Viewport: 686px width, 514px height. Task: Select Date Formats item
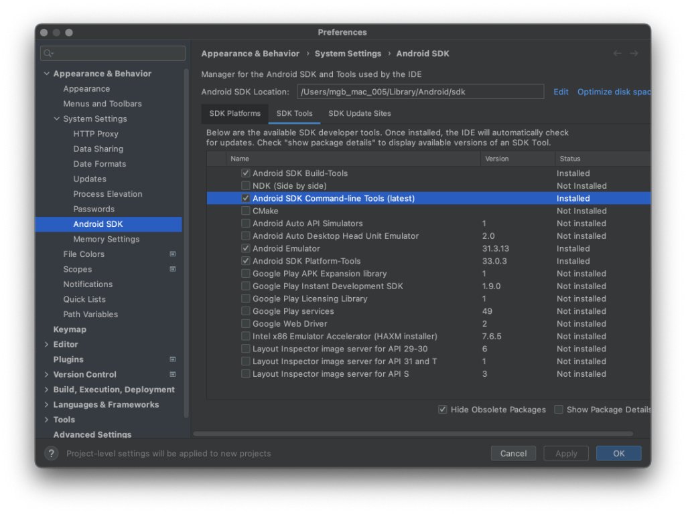99,164
